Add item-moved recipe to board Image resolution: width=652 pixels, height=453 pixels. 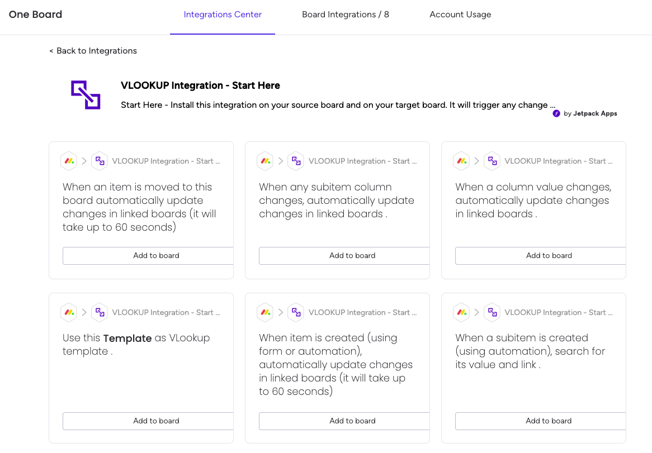tap(148, 256)
